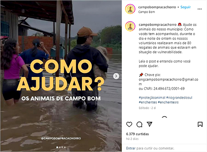Open hashtag #enchentesrs
207x152 pixels.
168,102
